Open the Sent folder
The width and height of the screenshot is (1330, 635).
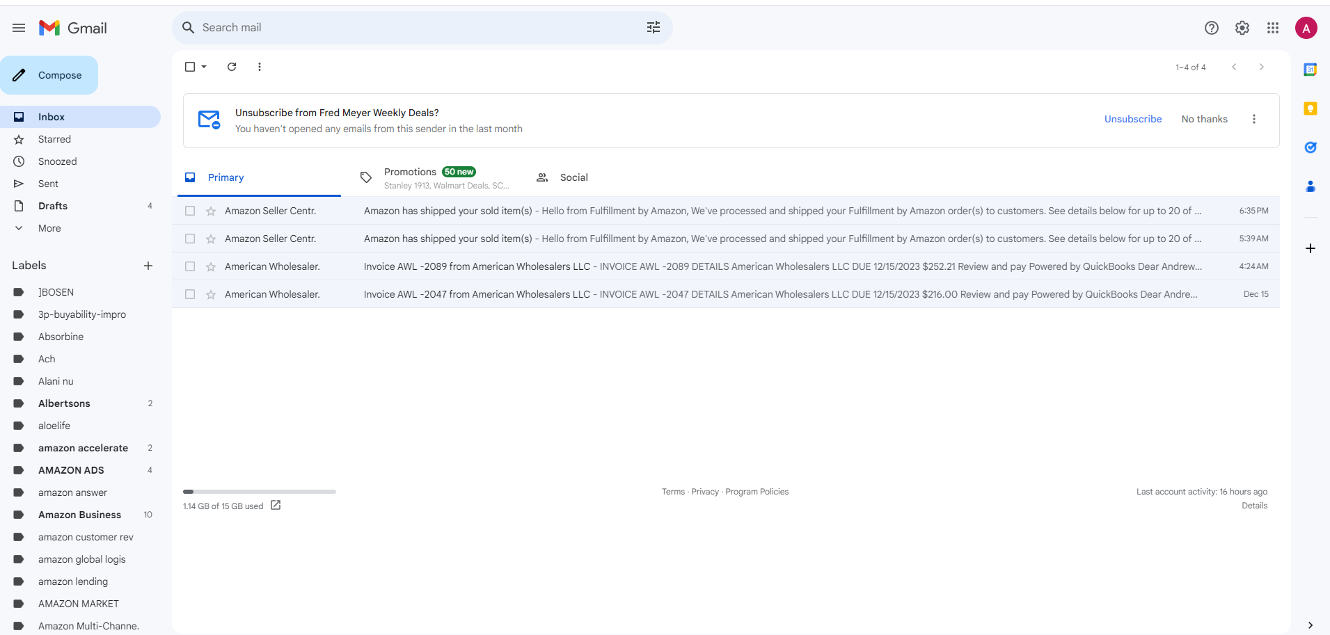pyautogui.click(x=80, y=184)
